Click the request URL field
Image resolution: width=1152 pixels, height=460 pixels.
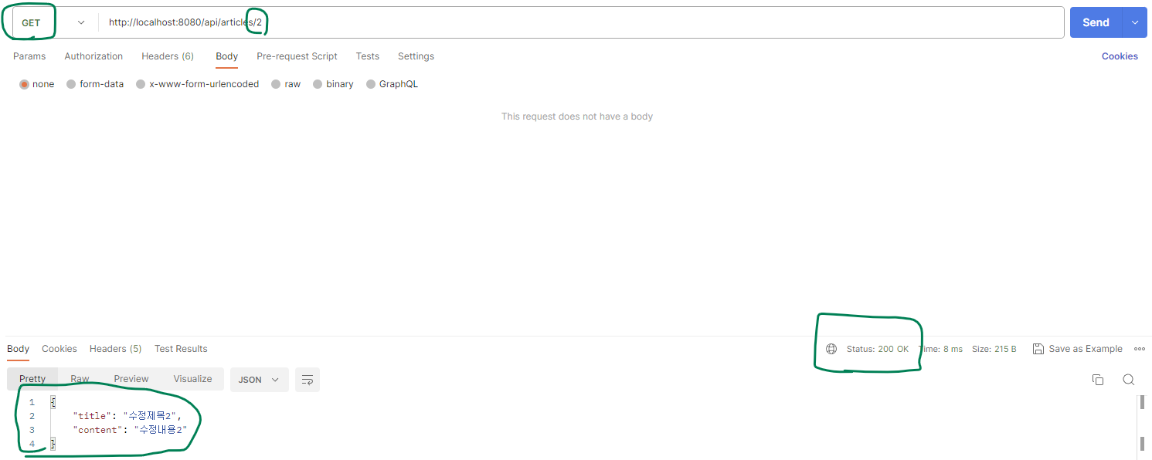tap(579, 22)
